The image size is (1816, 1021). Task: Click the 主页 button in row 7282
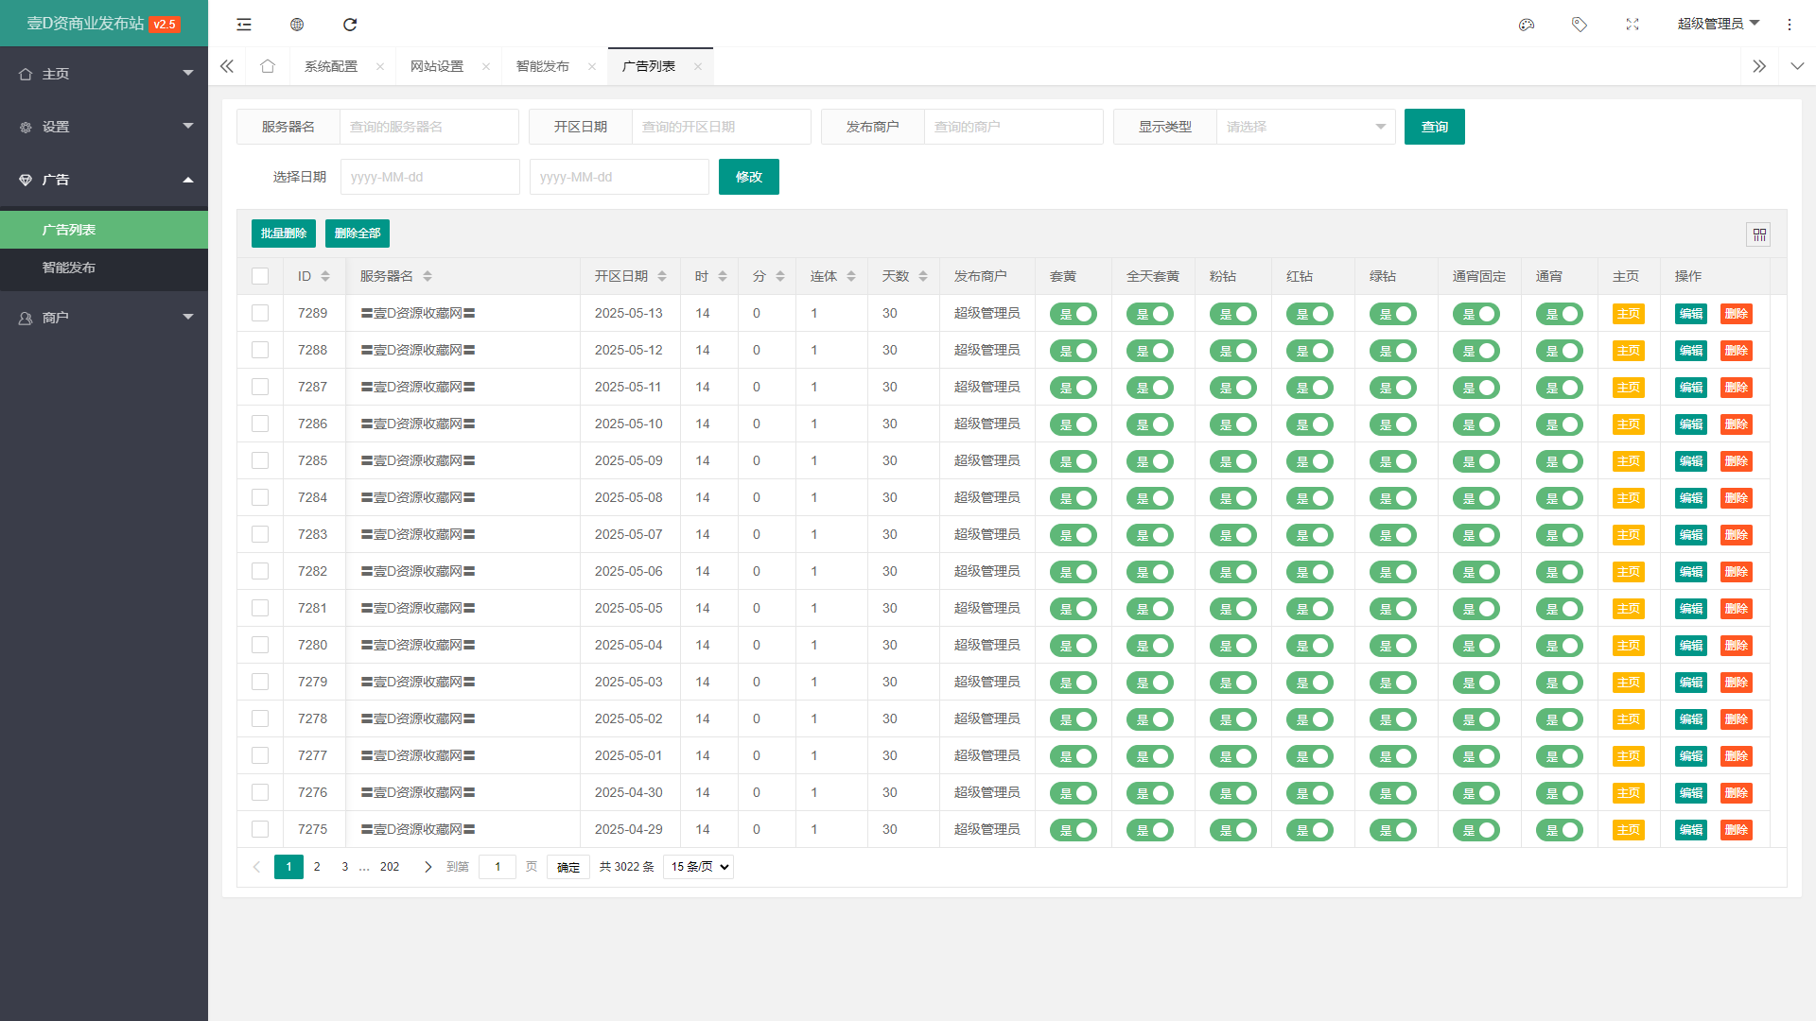[1629, 572]
